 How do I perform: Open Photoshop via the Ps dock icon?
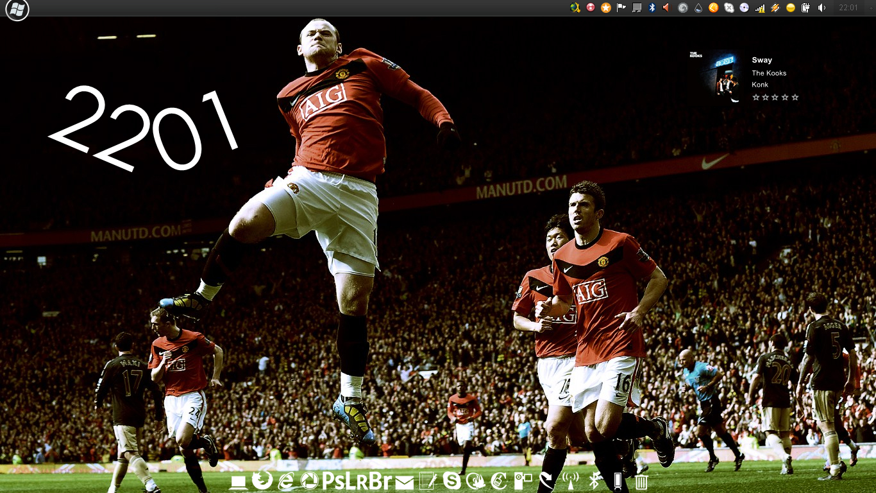tap(333, 481)
